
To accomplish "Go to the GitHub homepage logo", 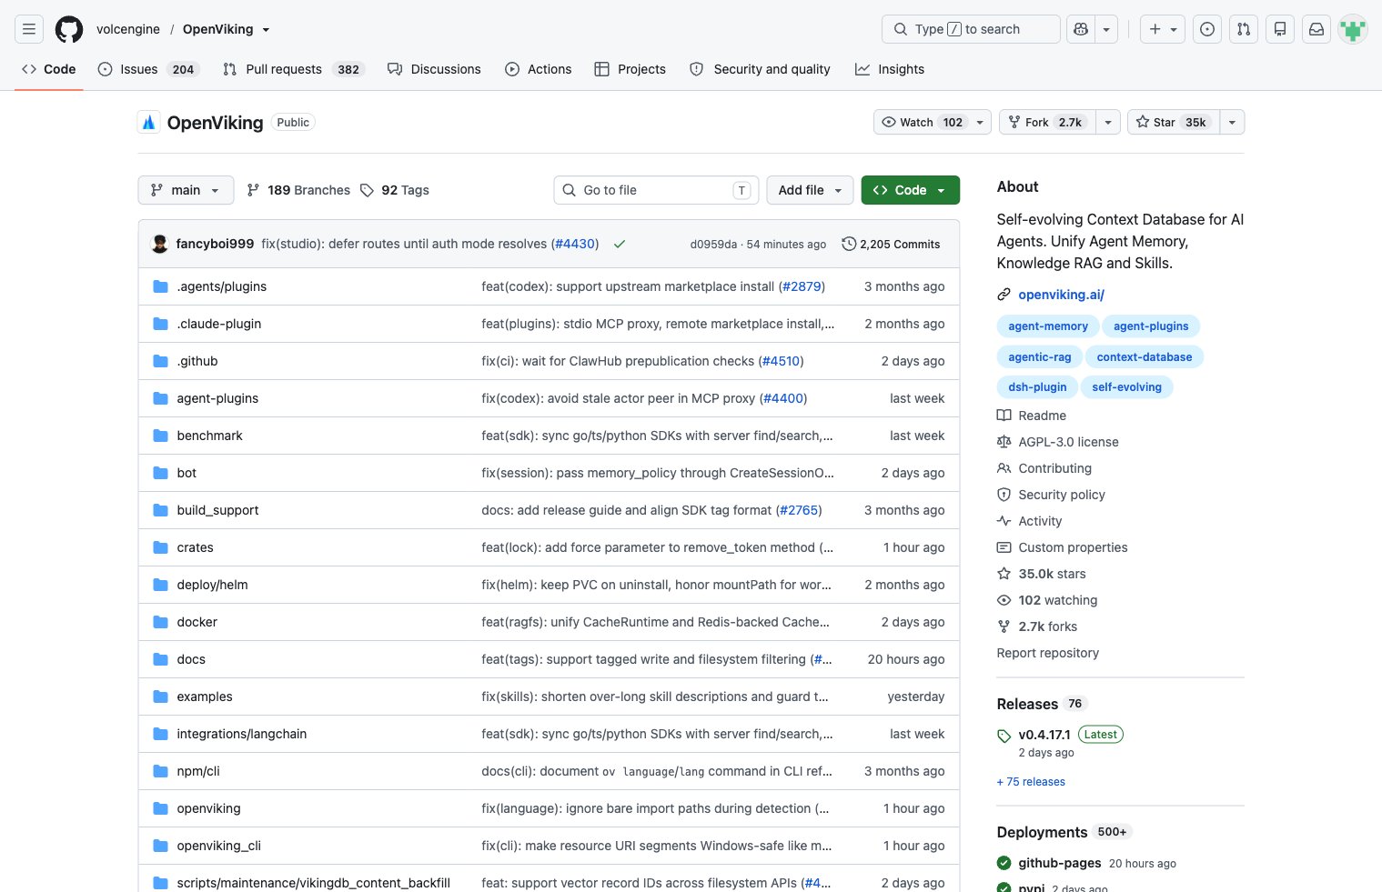I will pos(69,29).
